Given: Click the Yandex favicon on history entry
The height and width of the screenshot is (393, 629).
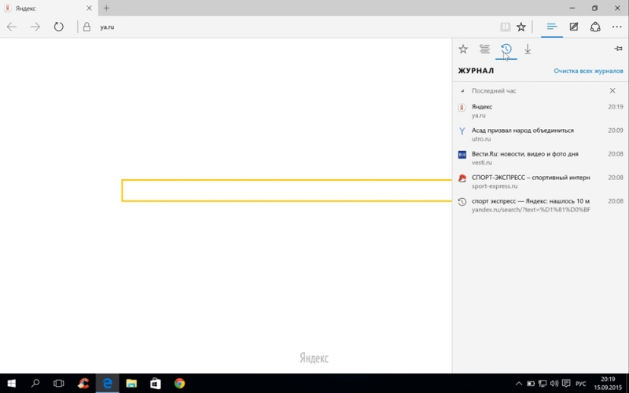Looking at the screenshot, I should coord(462,107).
